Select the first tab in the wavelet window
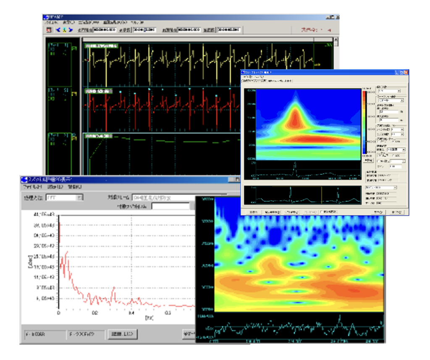Screen dimensions: 430x360 point(254,81)
